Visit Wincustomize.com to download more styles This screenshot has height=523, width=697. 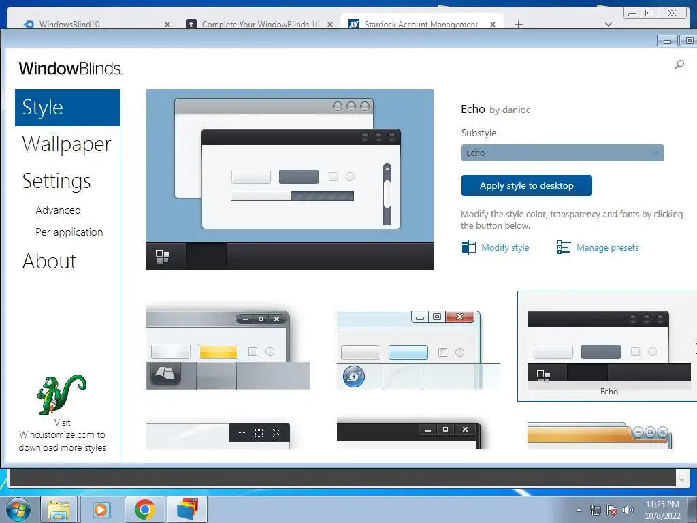(x=62, y=435)
